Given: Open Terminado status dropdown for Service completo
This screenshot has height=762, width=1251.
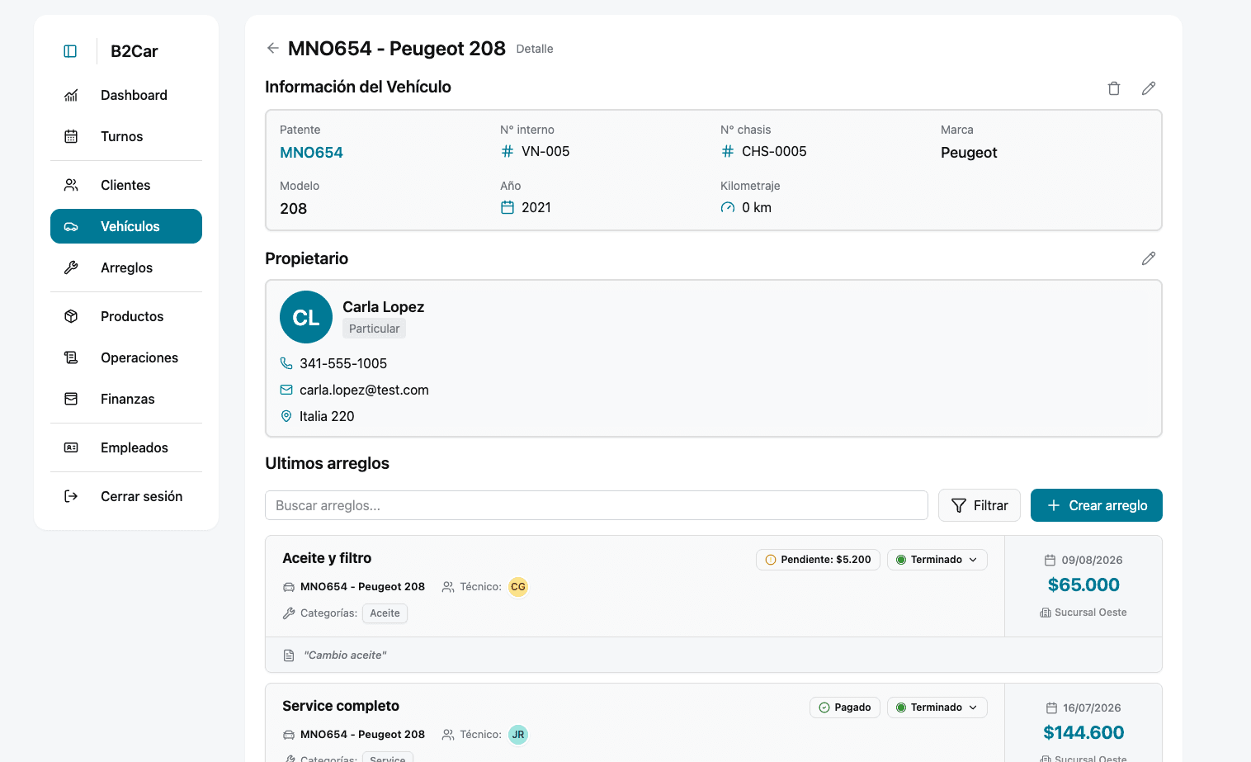Looking at the screenshot, I should 937,708.
